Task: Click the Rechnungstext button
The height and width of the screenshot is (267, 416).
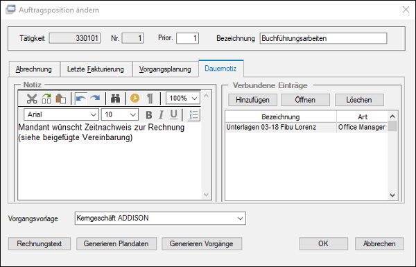Action: coord(40,243)
